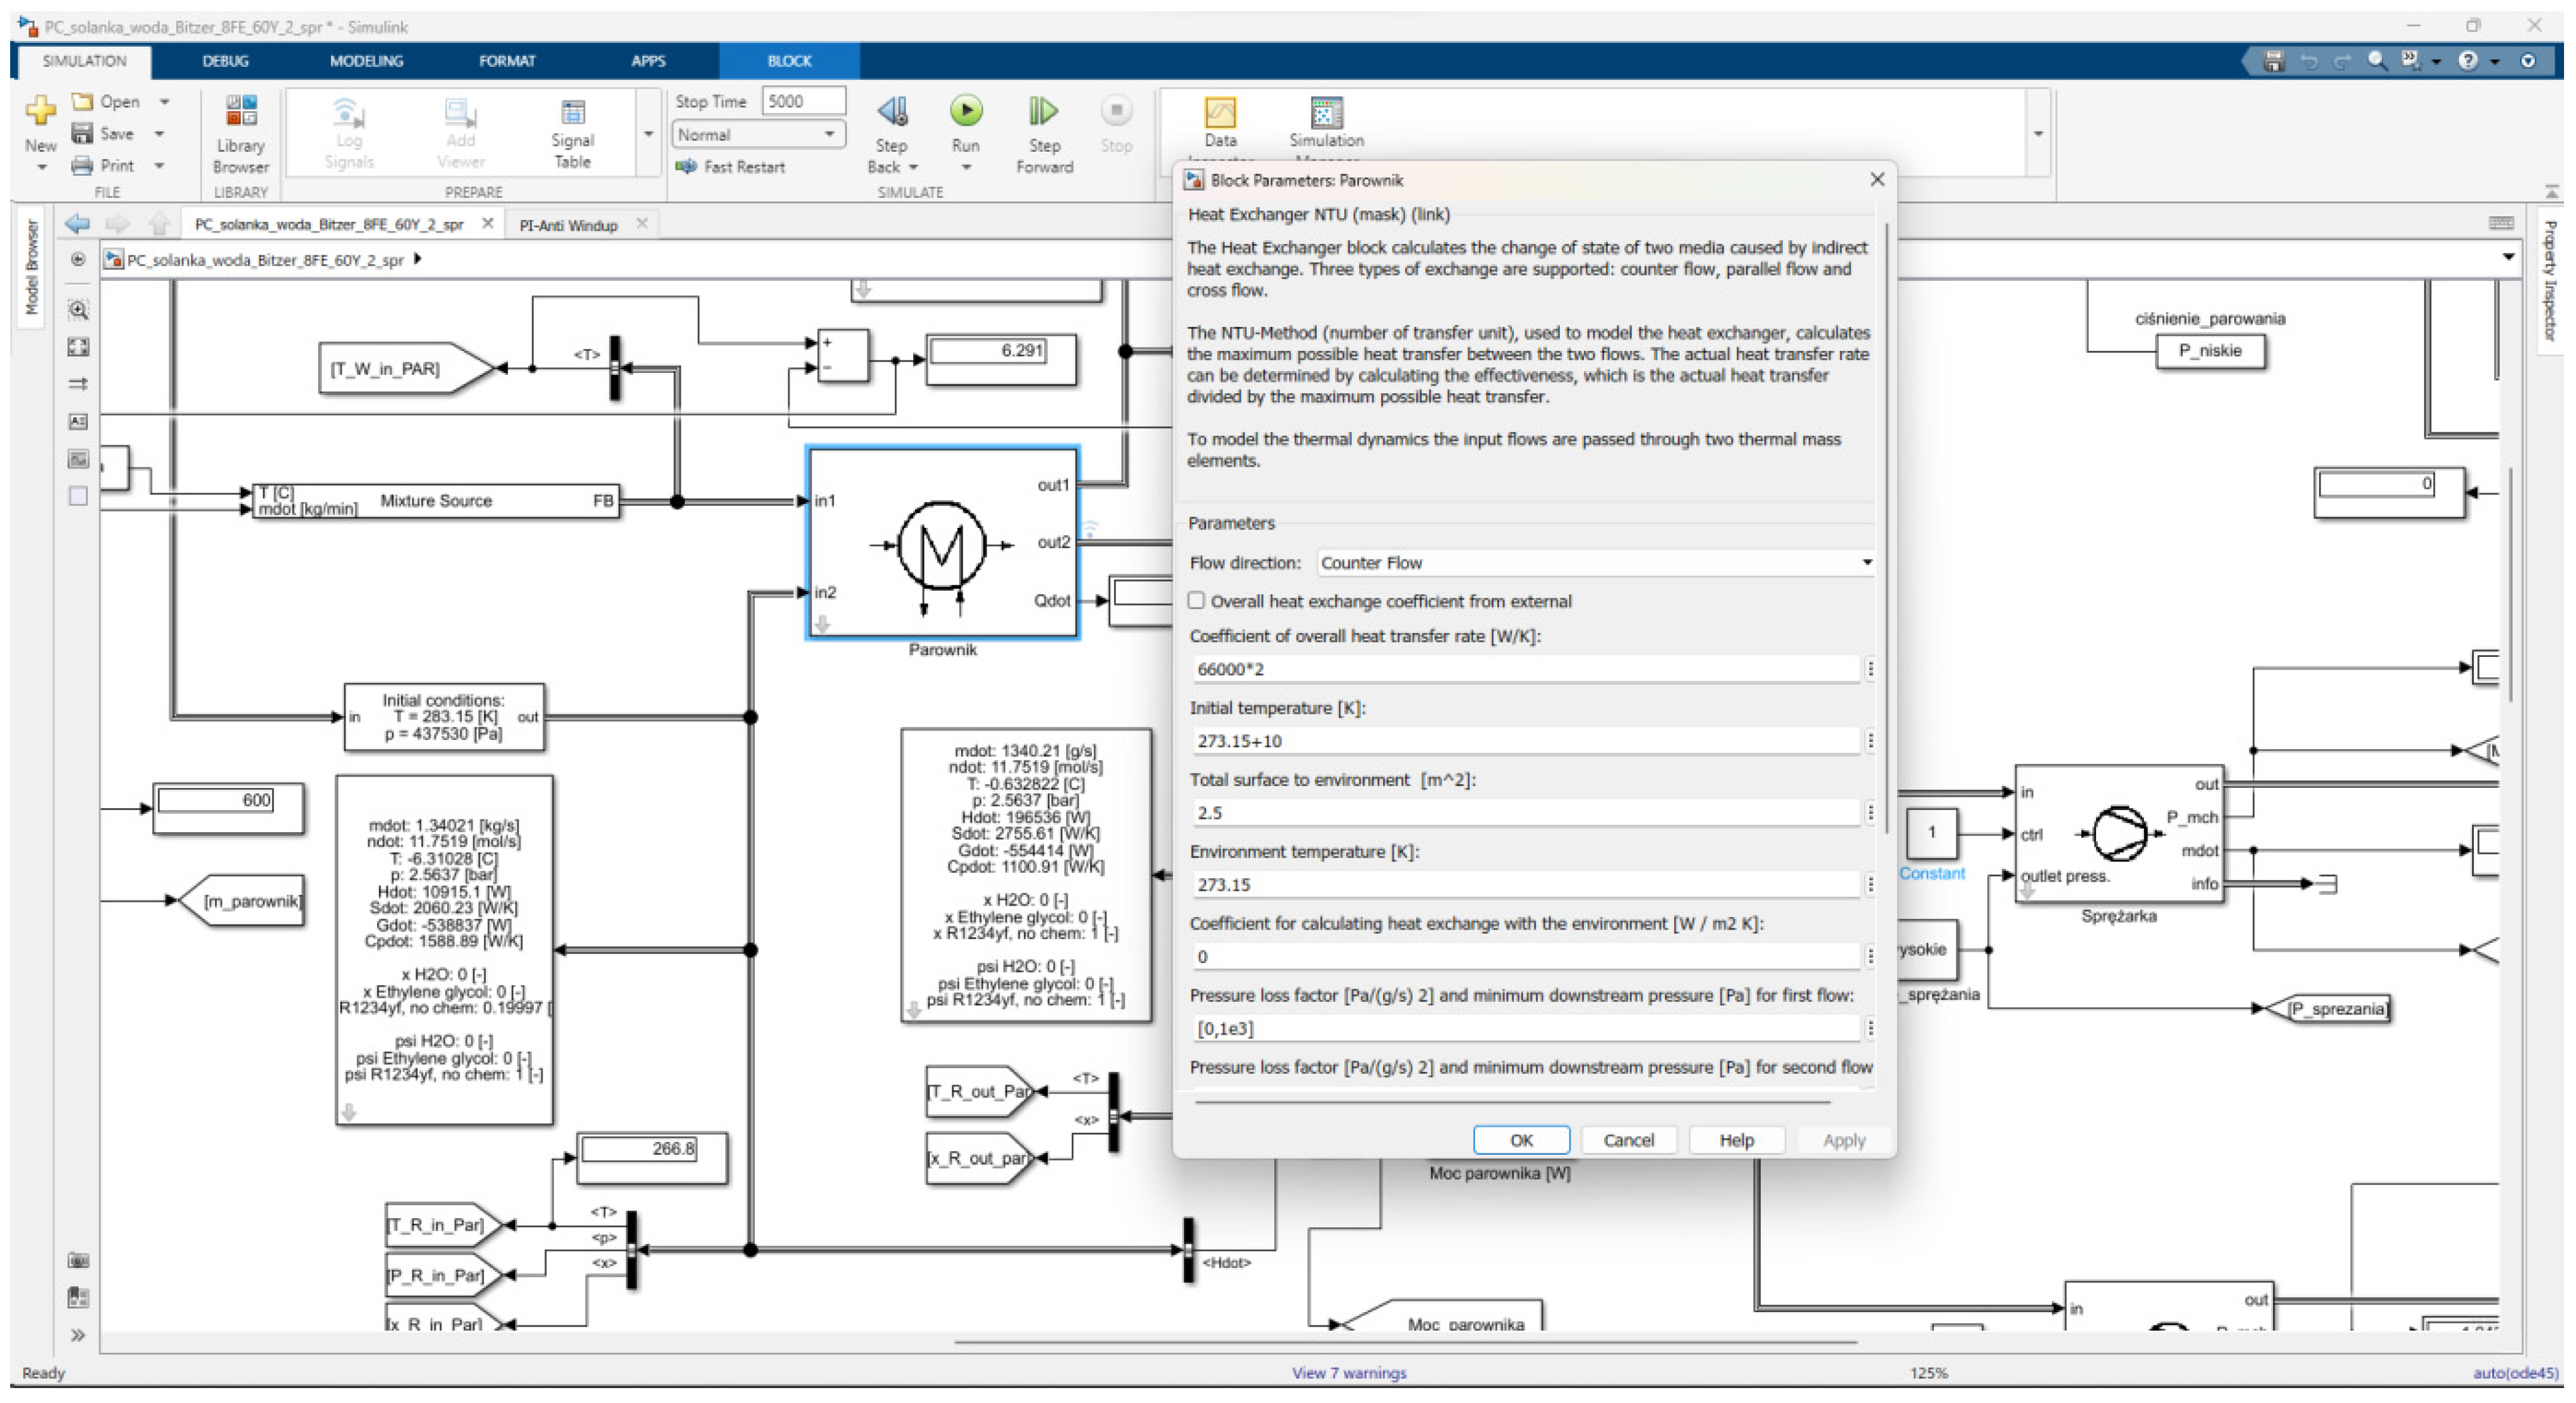Run the simulation with the green Run button
This screenshot has width=2576, height=1403.
(966, 110)
